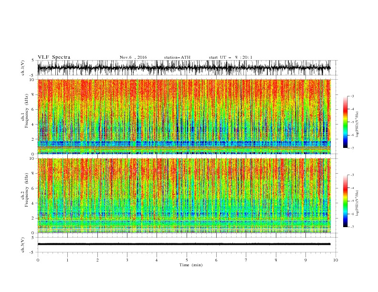This screenshot has width=378, height=292.
Task: Click the "station=ATH" header label
Action: (177, 57)
